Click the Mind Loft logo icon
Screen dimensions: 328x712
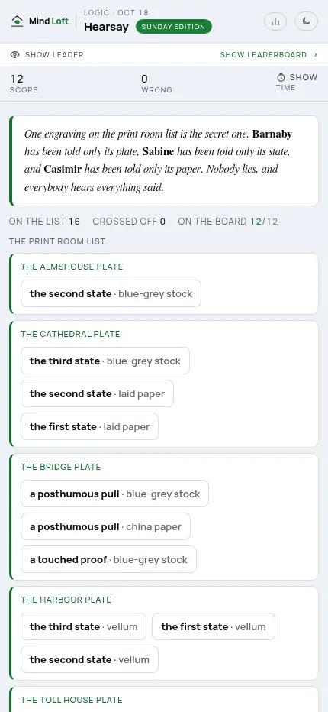tap(18, 21)
